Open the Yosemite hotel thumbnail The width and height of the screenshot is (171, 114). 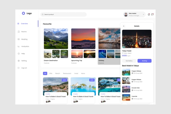coord(126,97)
